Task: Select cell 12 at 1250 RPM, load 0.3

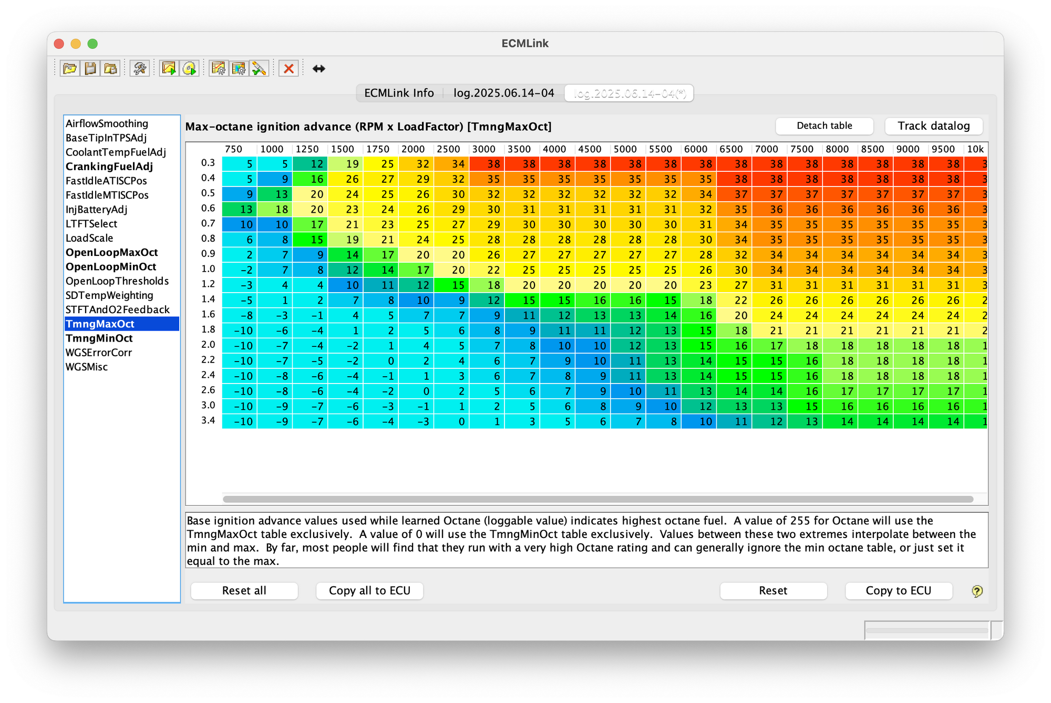Action: click(x=310, y=164)
